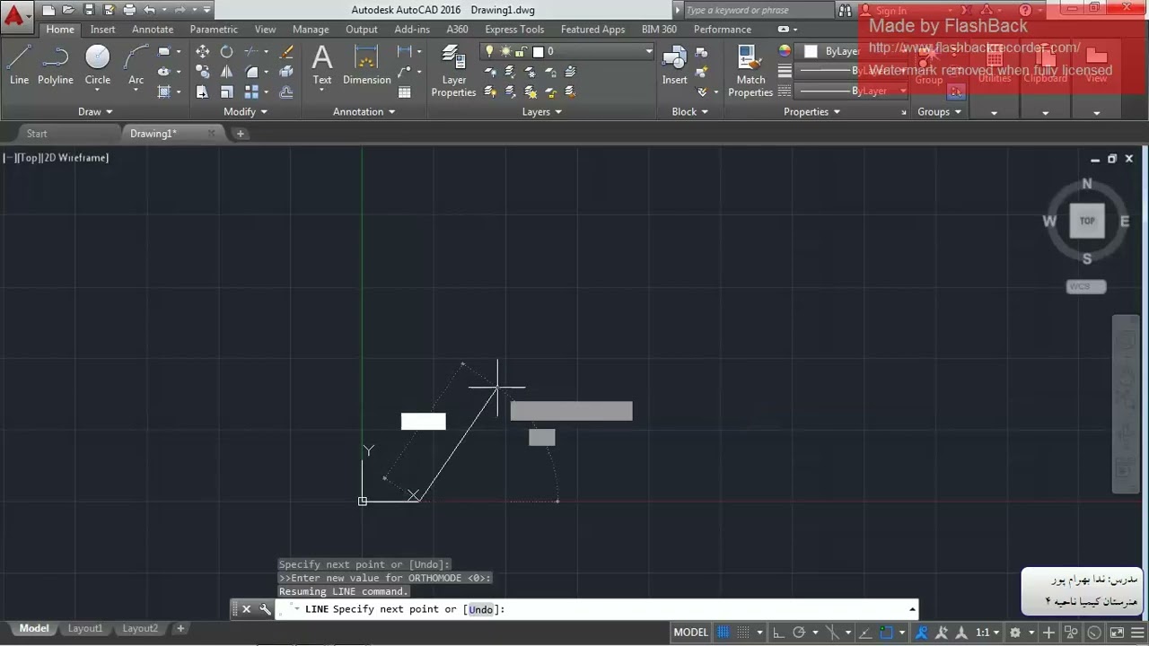
Task: Toggle object snap tracking
Action: click(x=866, y=633)
